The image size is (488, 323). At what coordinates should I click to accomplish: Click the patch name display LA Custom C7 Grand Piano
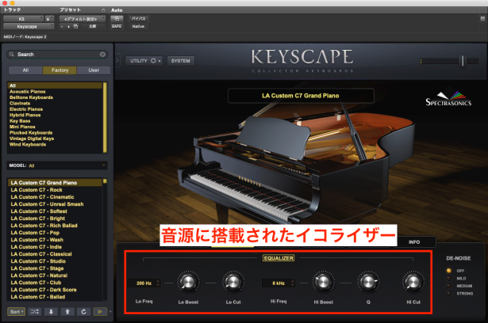pos(301,96)
